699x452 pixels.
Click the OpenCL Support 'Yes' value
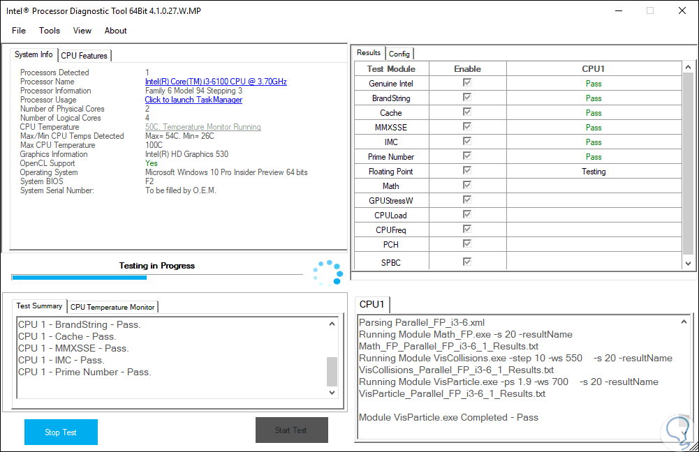tap(151, 163)
